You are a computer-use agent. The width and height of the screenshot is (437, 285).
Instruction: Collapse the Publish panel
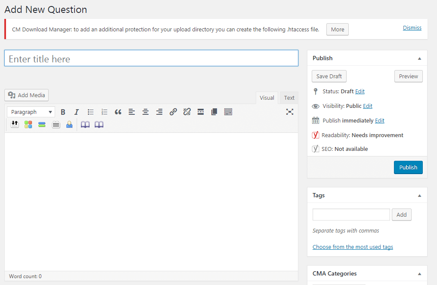(x=419, y=58)
